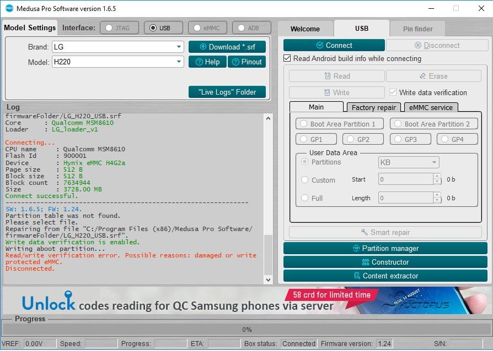Open the KB units dropdown
The width and height of the screenshot is (493, 351).
click(x=409, y=162)
